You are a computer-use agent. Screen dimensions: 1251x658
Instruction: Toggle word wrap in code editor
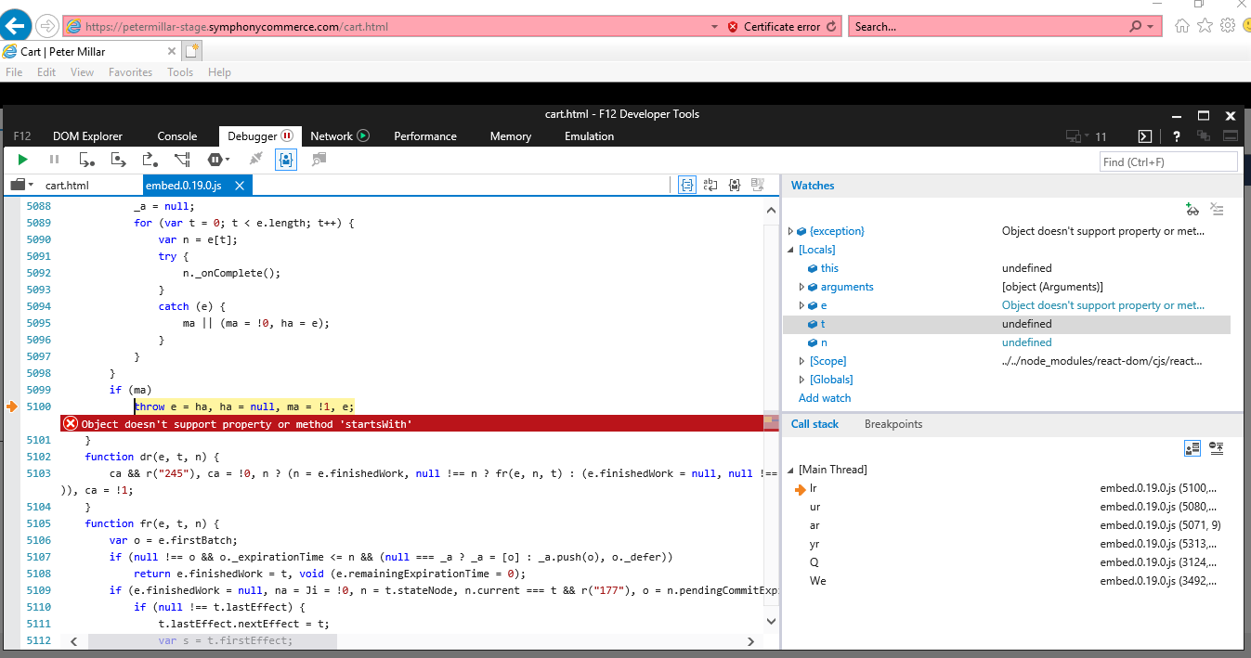pyautogui.click(x=710, y=185)
